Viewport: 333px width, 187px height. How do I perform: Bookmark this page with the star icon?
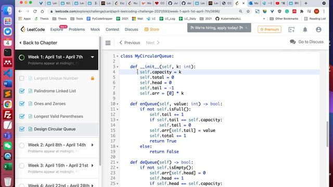click(x=248, y=11)
